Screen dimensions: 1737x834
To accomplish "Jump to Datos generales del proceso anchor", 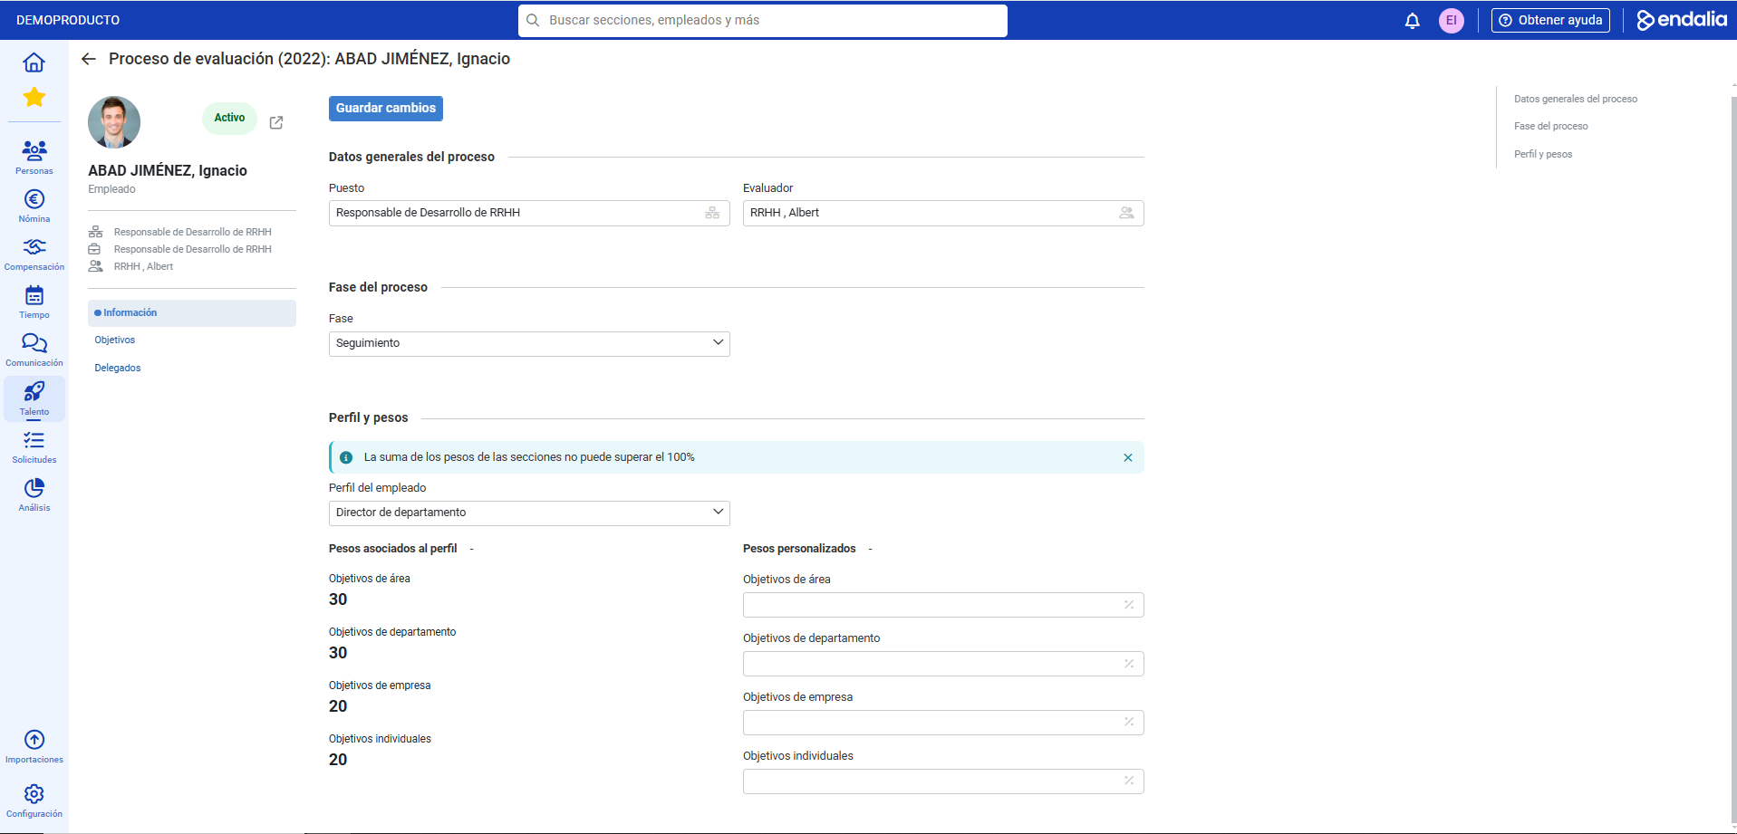I will 1575,99.
